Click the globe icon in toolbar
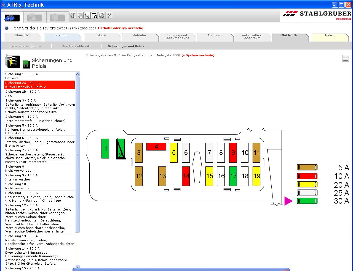 102,16
